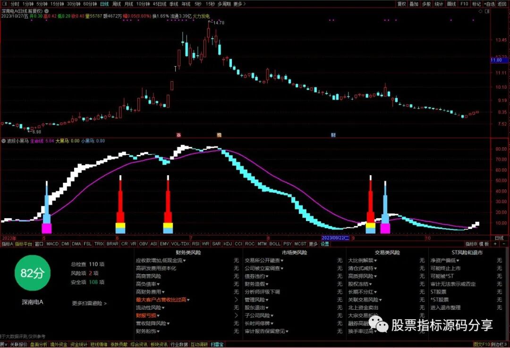Image resolution: width=510 pixels, height=348 pixels.
Task: Switch chart to 分时 view
Action: pos(15,4)
